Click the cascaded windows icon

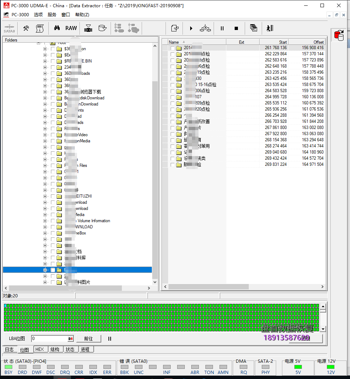pyautogui.click(x=253, y=28)
